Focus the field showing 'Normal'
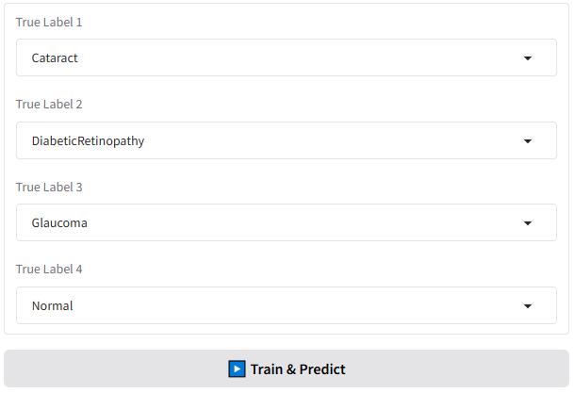Screen dimensions: 574x393 [x=52, y=306]
